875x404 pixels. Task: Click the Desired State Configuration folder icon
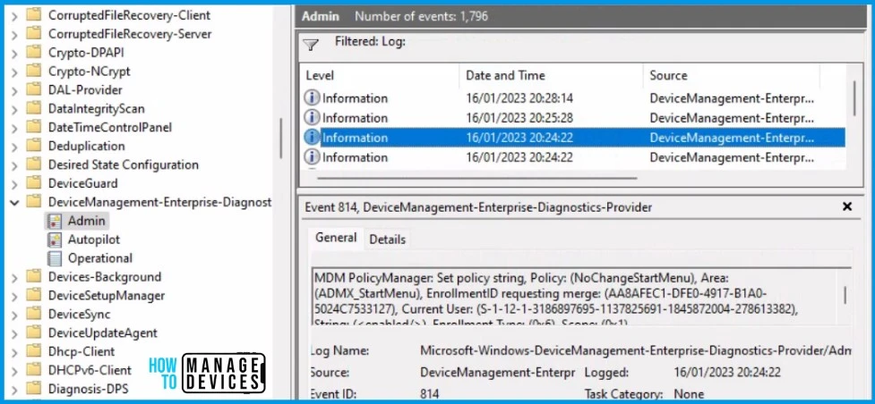point(34,164)
